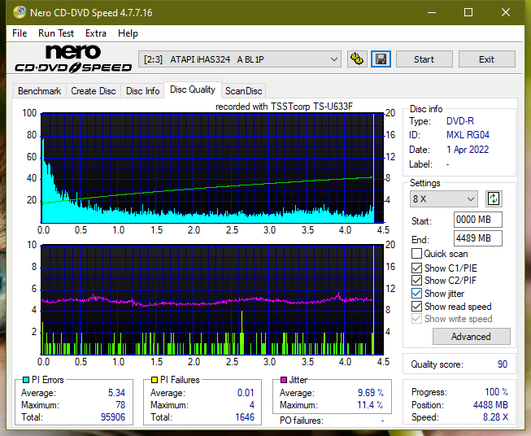
Task: Click the drive options tools icon
Action: (x=357, y=59)
